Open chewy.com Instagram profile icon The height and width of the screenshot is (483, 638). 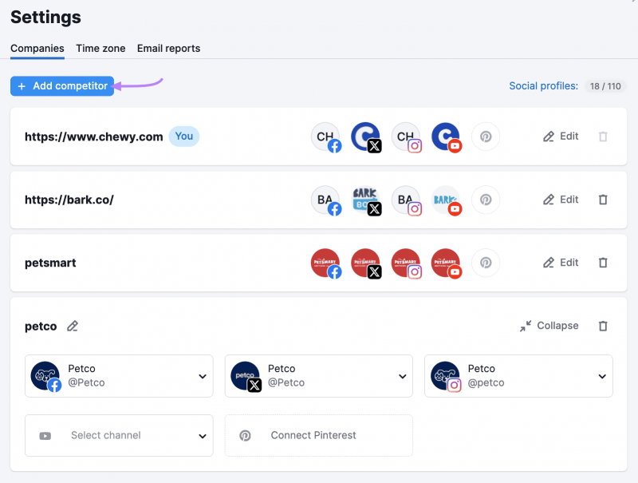(x=406, y=137)
